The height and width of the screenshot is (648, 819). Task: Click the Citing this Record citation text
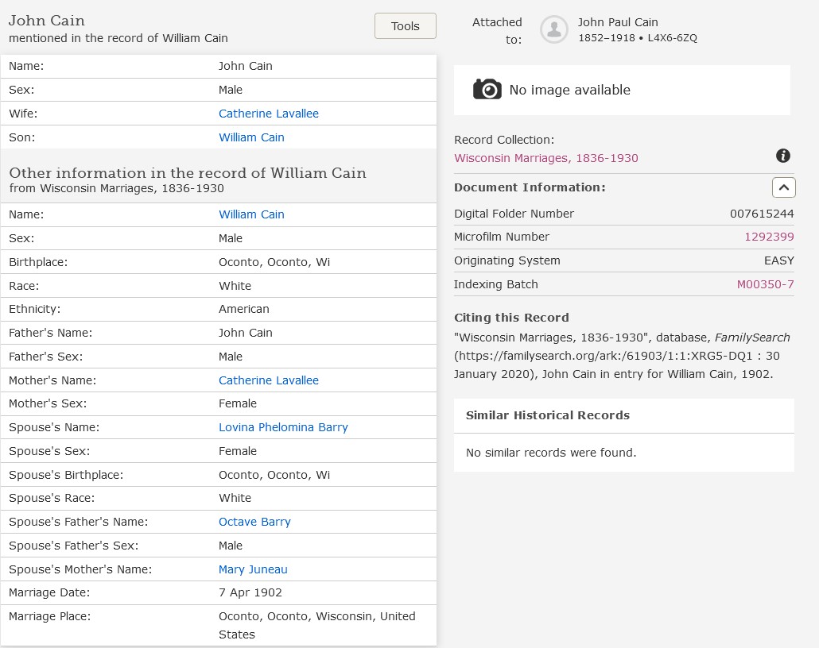[x=622, y=356]
